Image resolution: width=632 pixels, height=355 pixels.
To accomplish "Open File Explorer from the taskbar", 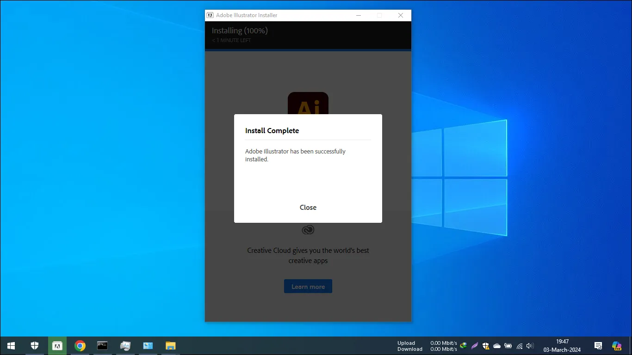I will (x=171, y=346).
